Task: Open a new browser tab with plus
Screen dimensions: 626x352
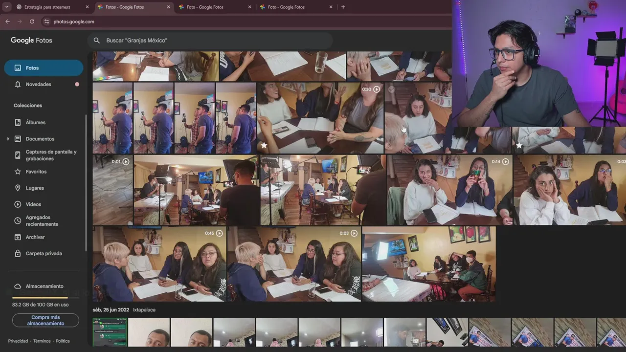Action: coord(343,7)
